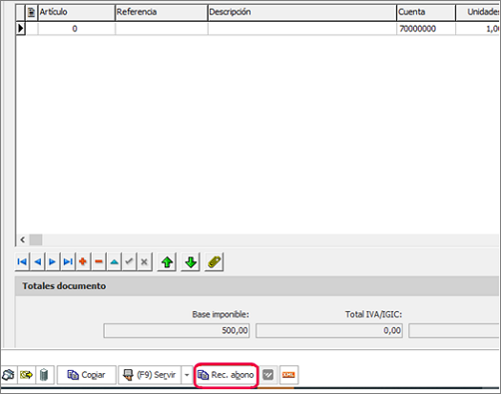Click the Rec. abono button
The image size is (501, 394).
pos(226,375)
